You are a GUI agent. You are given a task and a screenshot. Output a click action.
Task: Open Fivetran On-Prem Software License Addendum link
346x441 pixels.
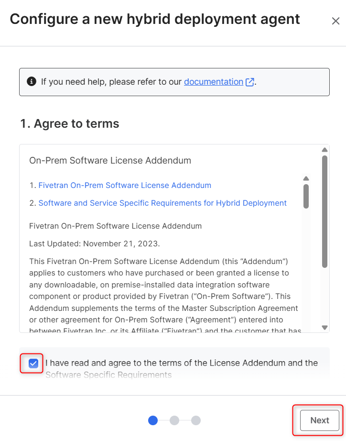(125, 185)
